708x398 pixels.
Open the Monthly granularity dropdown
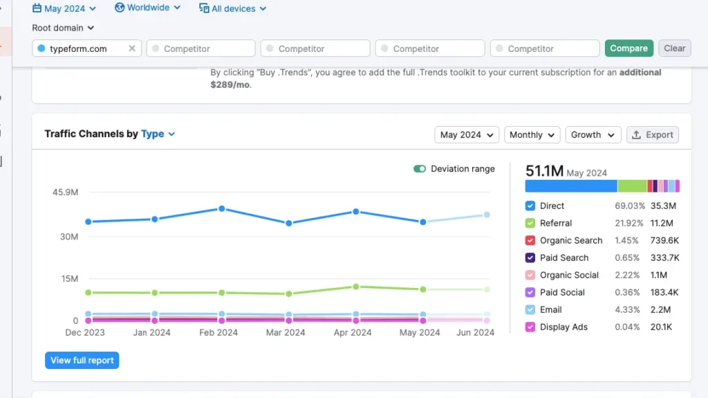532,135
